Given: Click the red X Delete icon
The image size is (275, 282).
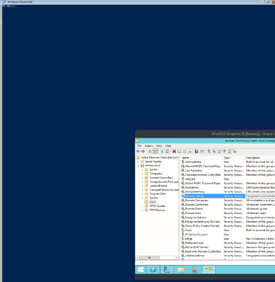Looking at the screenshot, I should [x=174, y=151].
